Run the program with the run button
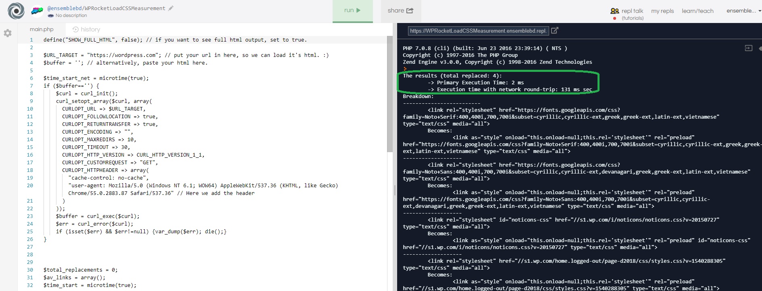This screenshot has width=762, height=291. click(352, 11)
